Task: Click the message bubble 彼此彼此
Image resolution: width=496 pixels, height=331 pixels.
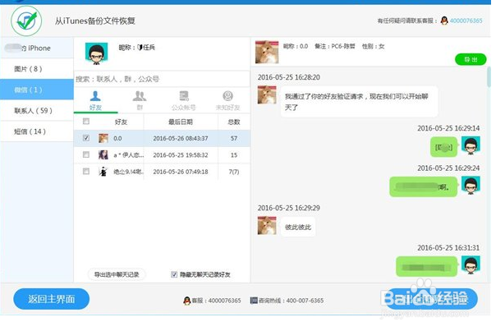Action: click(x=298, y=227)
